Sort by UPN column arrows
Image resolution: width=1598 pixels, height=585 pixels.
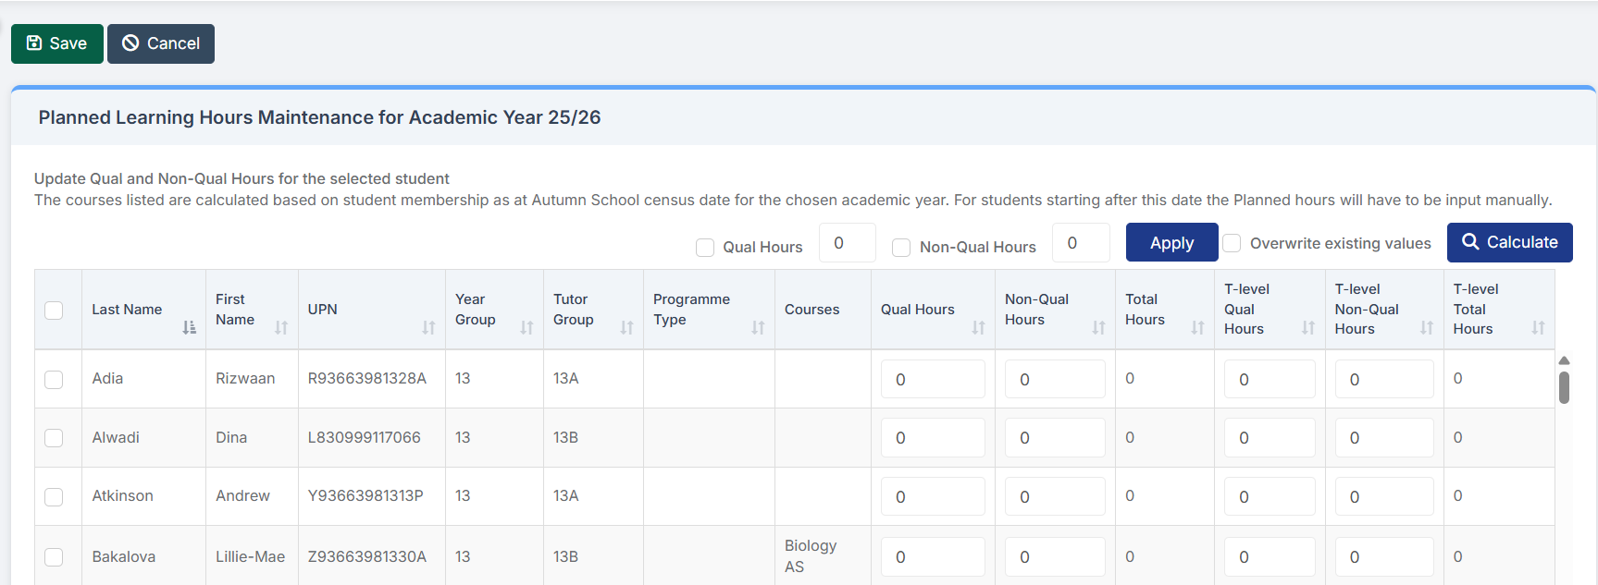click(x=428, y=327)
